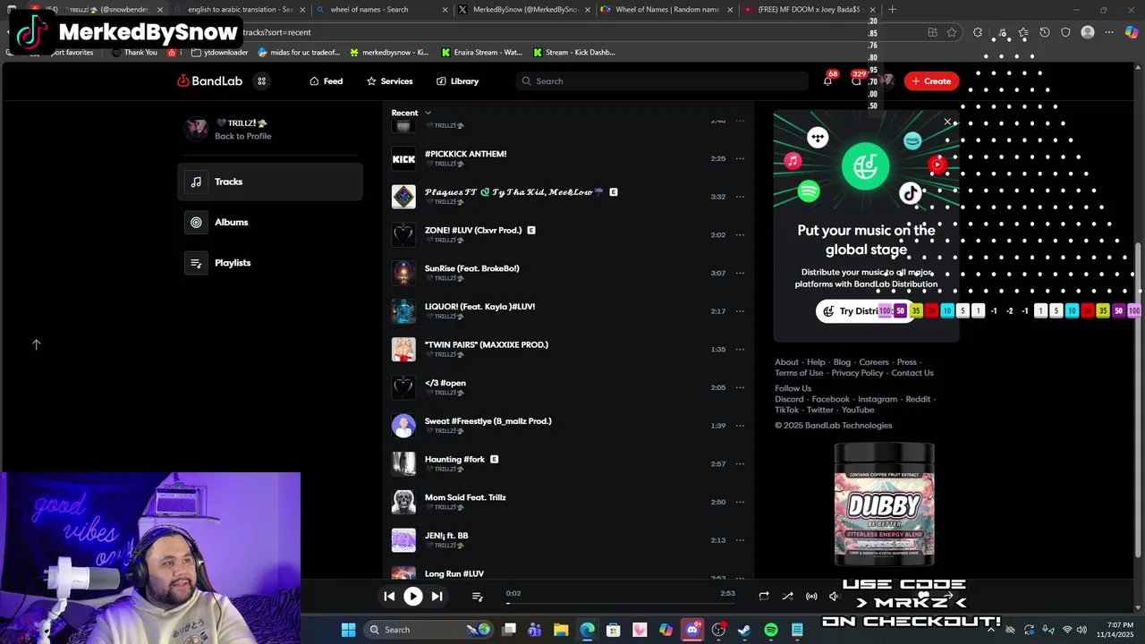1145x644 pixels.
Task: Open a new browser tab
Action: click(892, 10)
